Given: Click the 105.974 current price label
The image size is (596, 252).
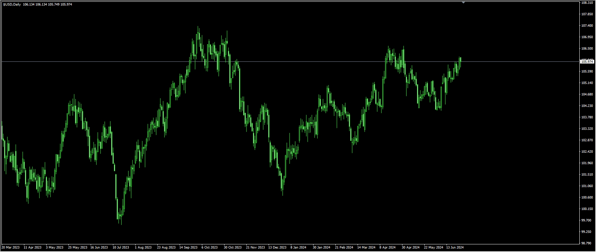Looking at the screenshot, I should click(587, 62).
